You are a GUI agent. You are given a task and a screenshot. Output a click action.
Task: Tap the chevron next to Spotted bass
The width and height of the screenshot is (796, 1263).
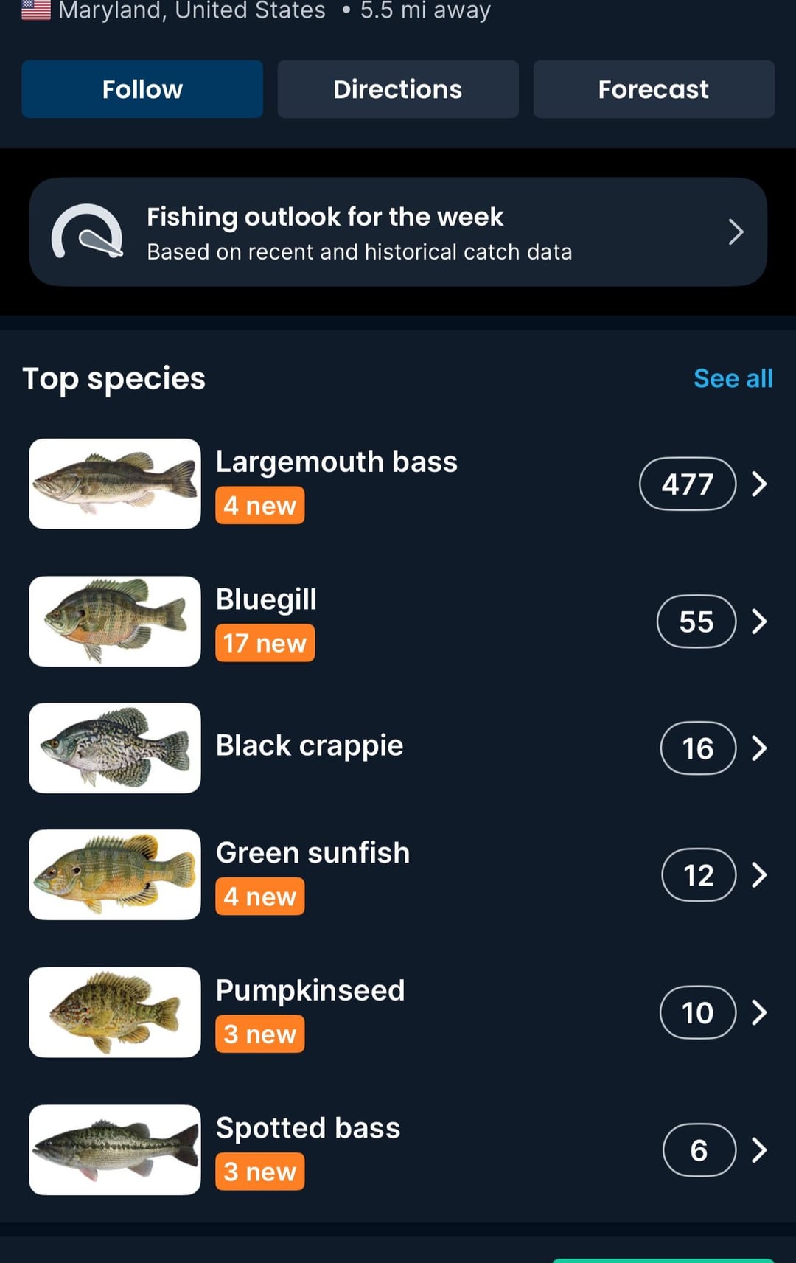[759, 1150]
